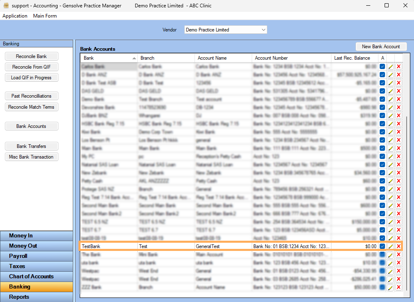Sort by the Account Name column header
414x302 pixels.
pyautogui.click(x=223, y=58)
